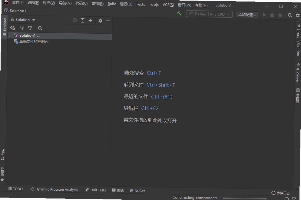The image size is (301, 200).
Task: Click the Constructing components progress bar
Action: point(245,198)
